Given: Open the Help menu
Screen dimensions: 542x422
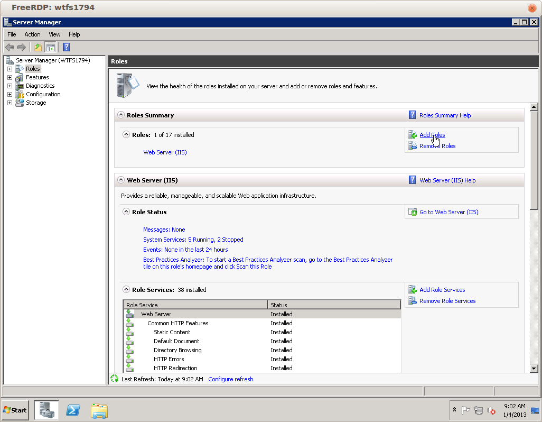Looking at the screenshot, I should point(74,34).
